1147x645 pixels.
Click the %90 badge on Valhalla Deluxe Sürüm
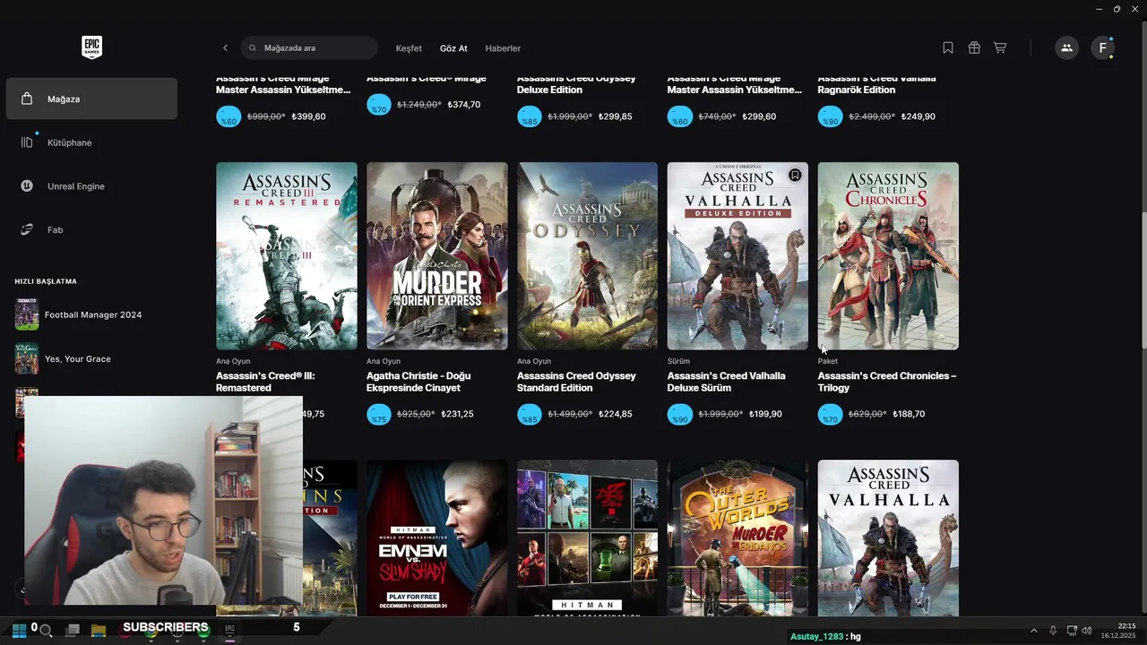[680, 415]
